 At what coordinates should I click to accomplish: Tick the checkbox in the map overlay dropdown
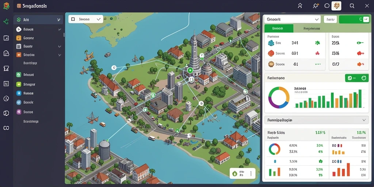pyautogui.click(x=73, y=19)
